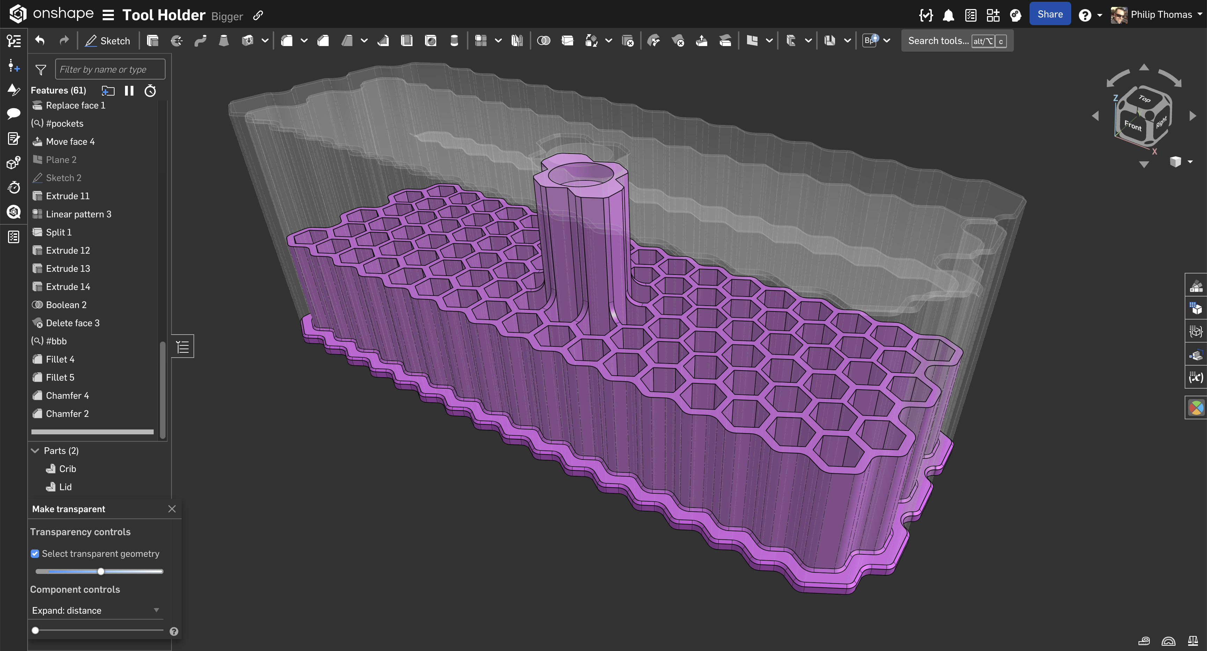Start a new Sketch
Viewport: 1207px width, 651px height.
pyautogui.click(x=108, y=41)
